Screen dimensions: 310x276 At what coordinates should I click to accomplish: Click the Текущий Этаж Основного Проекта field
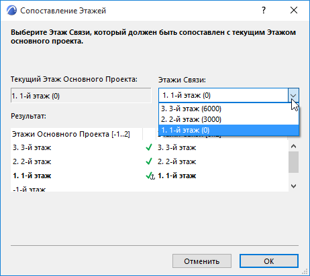click(81, 96)
